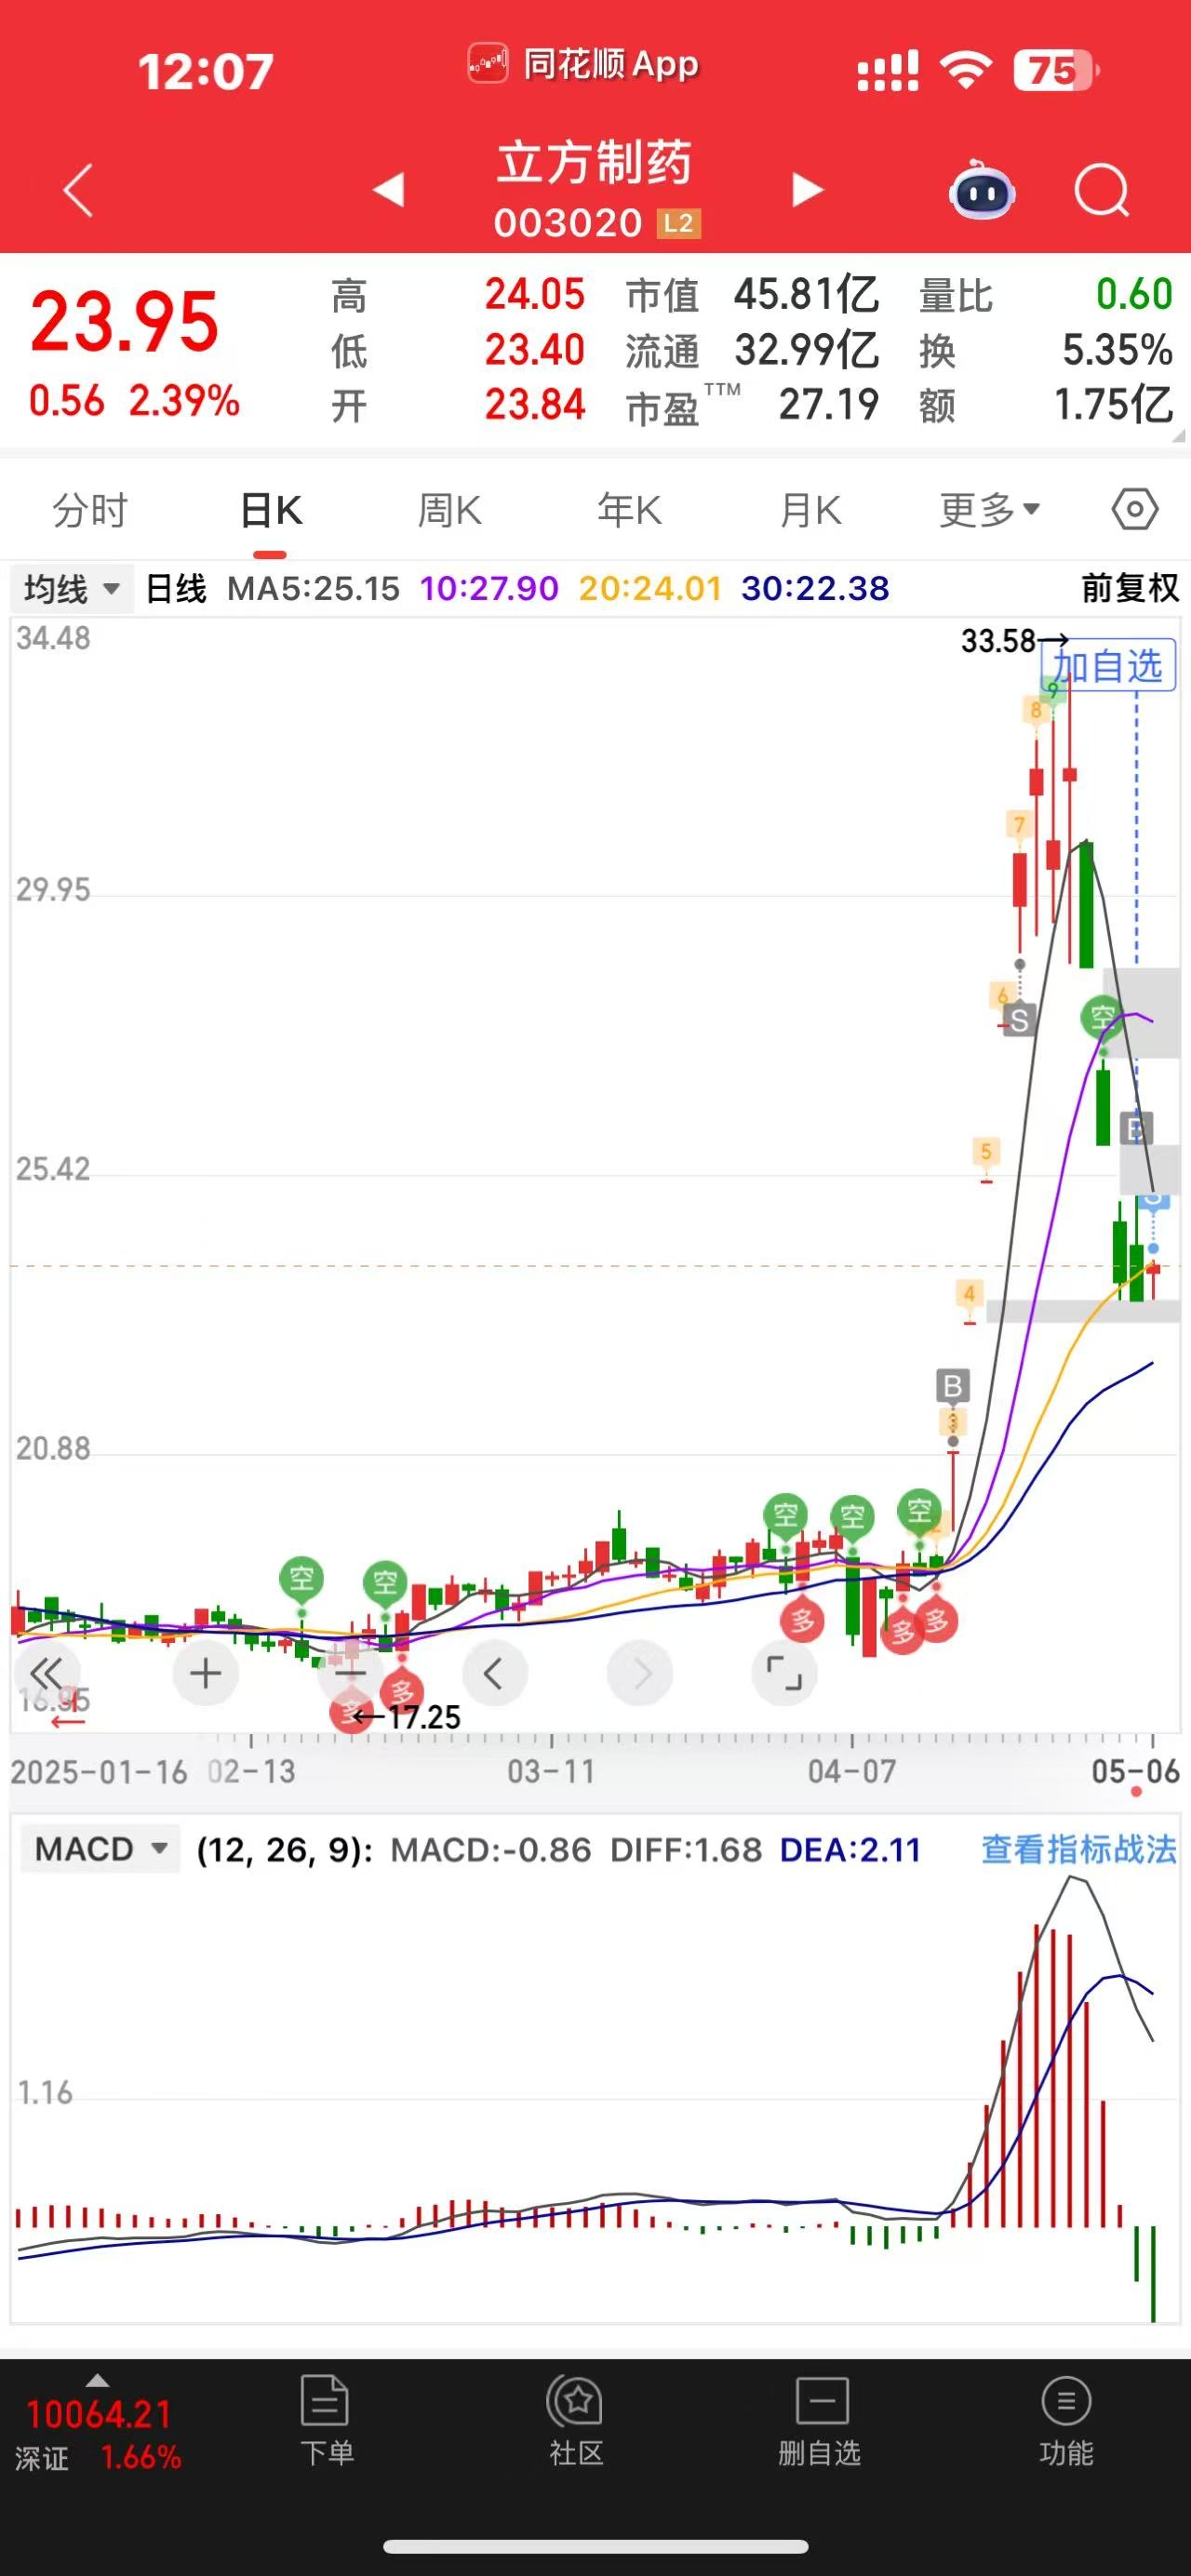The width and height of the screenshot is (1191, 2576).
Task: Tap the 04-07 date marker
Action: tap(851, 1771)
